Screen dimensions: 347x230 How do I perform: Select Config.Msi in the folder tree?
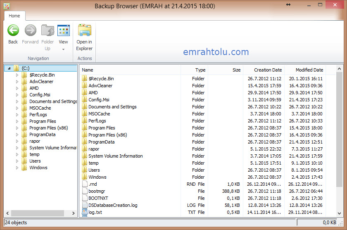40,95
